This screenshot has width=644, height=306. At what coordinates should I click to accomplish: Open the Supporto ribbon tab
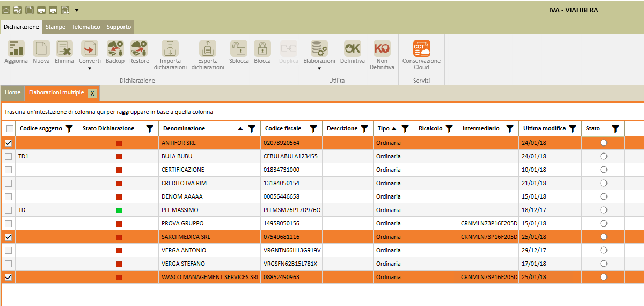point(119,27)
